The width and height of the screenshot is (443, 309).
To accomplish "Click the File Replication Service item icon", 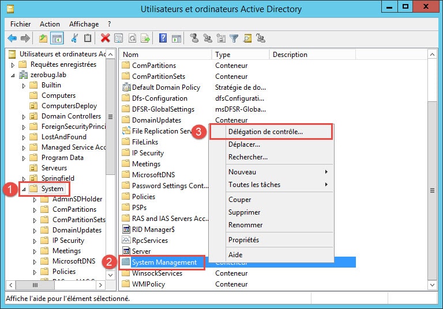I will coord(126,131).
